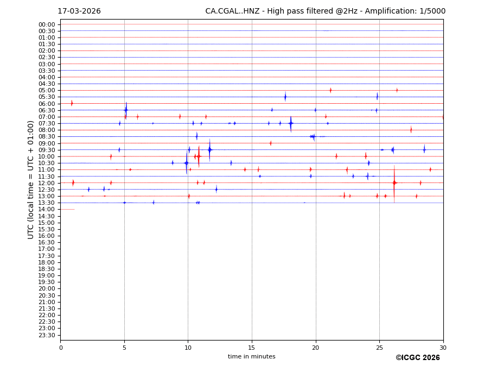Click the 15 tick label on the x-axis
Screen dimensions: 503x378
pyautogui.click(x=252, y=348)
